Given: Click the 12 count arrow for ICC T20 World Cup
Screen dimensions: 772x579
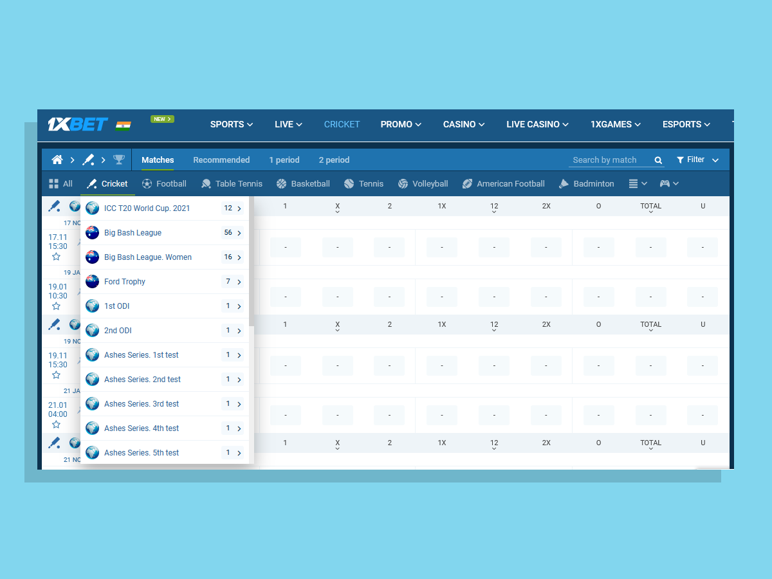Looking at the screenshot, I should coord(232,208).
